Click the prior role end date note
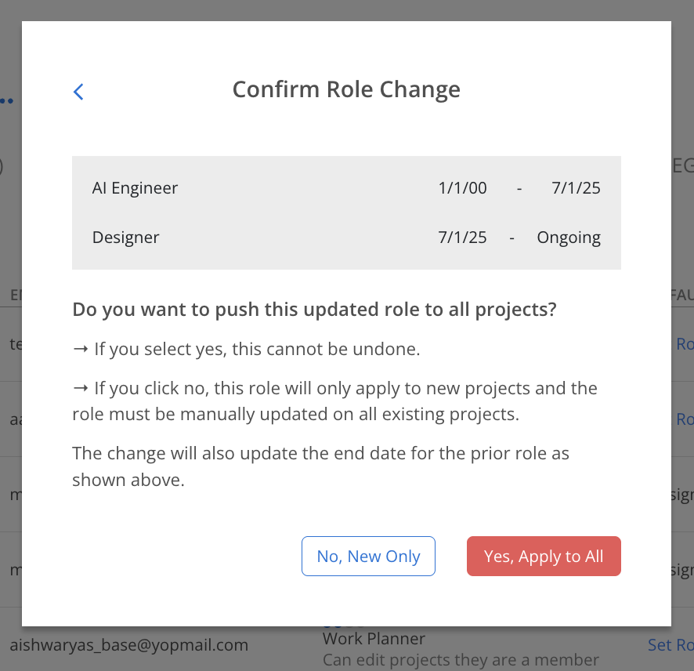Image resolution: width=694 pixels, height=671 pixels. (321, 466)
